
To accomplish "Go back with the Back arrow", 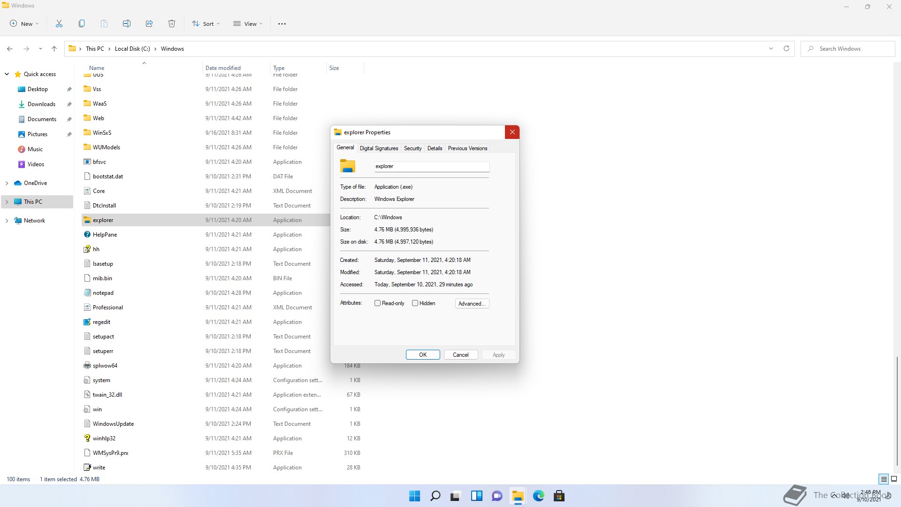I will pyautogui.click(x=10, y=48).
